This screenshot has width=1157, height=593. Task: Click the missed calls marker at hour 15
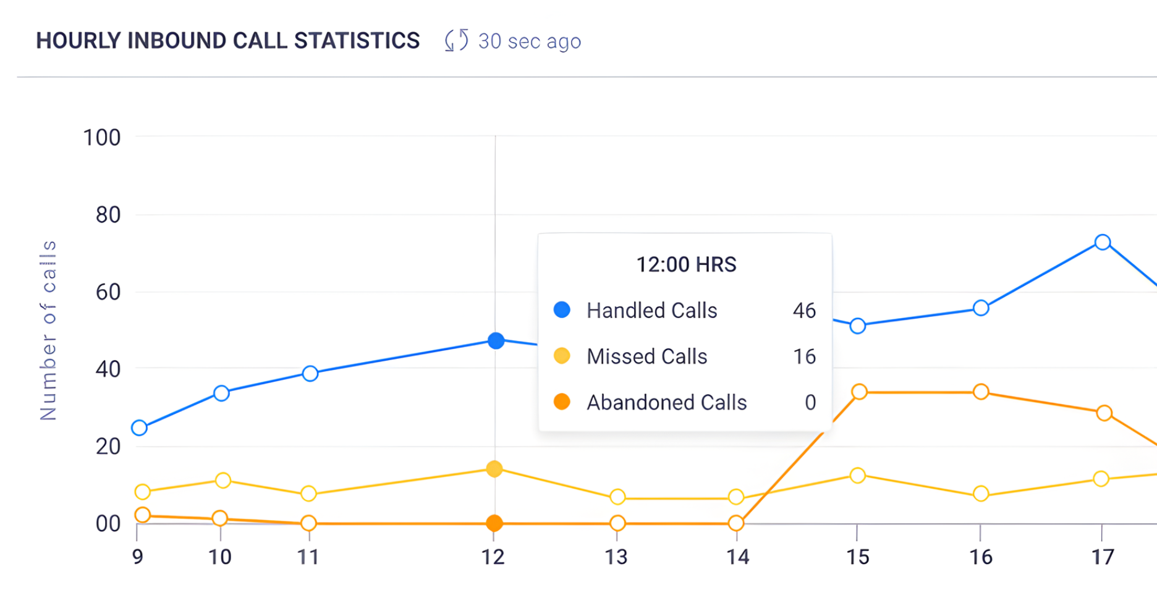[x=857, y=476]
